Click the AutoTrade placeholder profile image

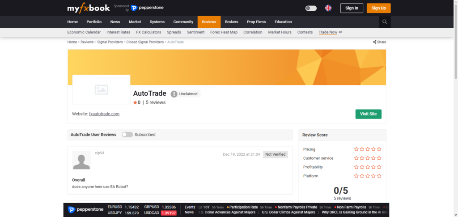coord(102,89)
